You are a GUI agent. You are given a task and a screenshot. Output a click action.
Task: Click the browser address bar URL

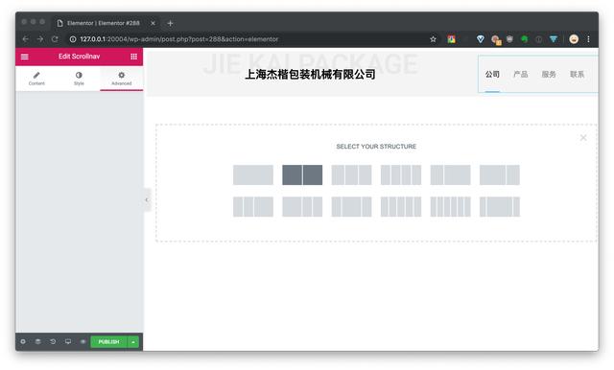[x=179, y=39]
